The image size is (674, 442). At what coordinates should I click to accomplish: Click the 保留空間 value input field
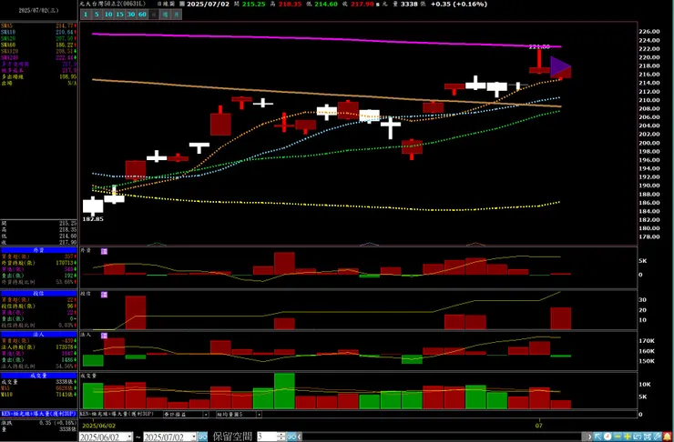click(267, 437)
